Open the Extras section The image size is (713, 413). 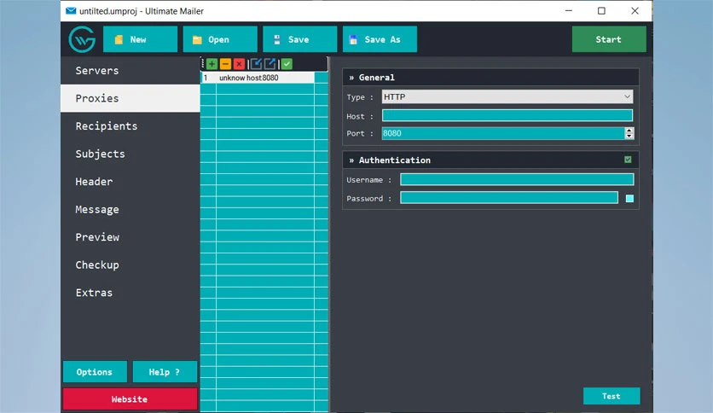click(130, 293)
